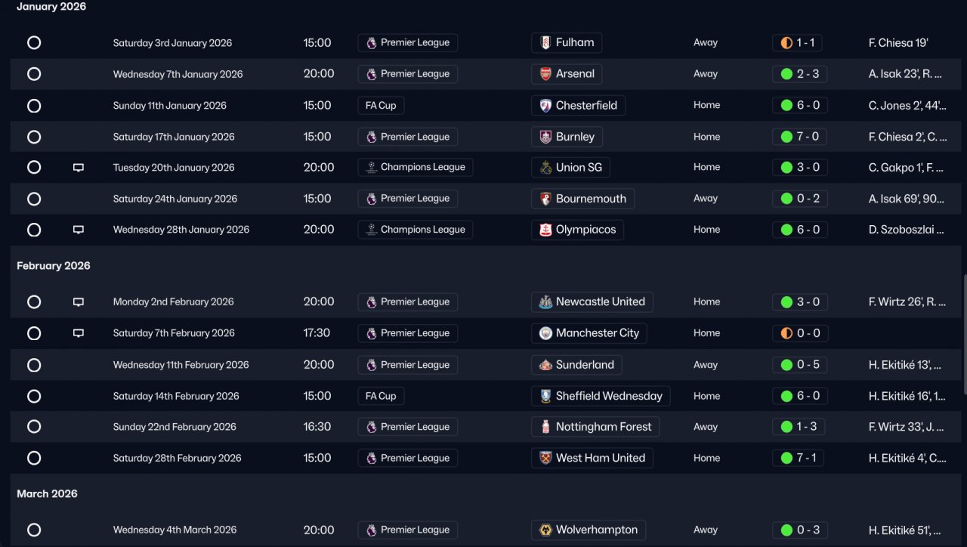
Task: Click the green win indicator on Arsenal result
Action: [786, 74]
